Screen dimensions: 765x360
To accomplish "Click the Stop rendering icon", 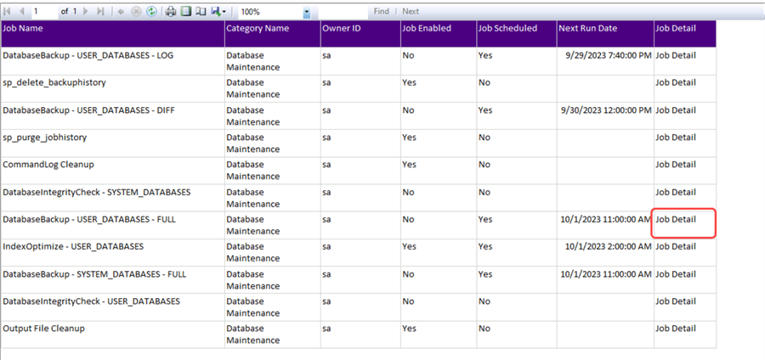I will coord(136,11).
